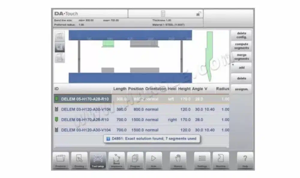Select the green punch segment in the machine view
This screenshot has width=300, height=178.
(108, 44)
